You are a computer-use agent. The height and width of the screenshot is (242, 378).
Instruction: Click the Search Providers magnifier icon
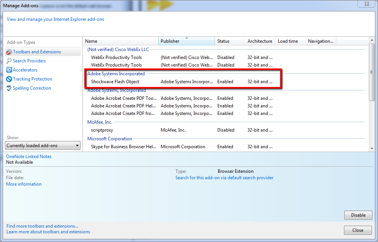tap(9, 61)
